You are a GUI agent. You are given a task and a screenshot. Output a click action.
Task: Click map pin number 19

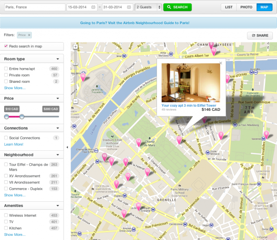pos(104,157)
